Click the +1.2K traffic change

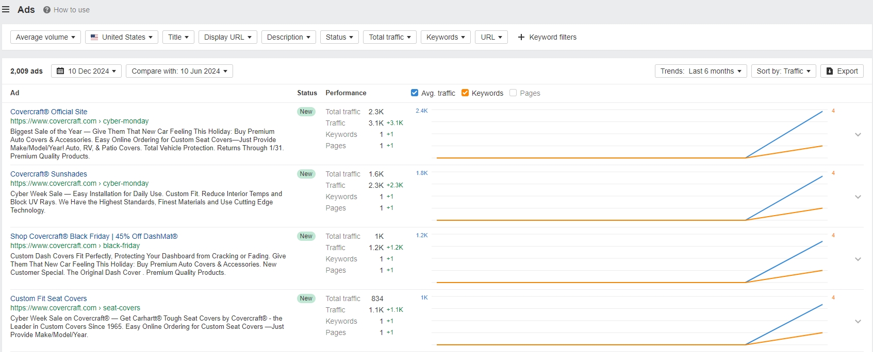pyautogui.click(x=395, y=248)
